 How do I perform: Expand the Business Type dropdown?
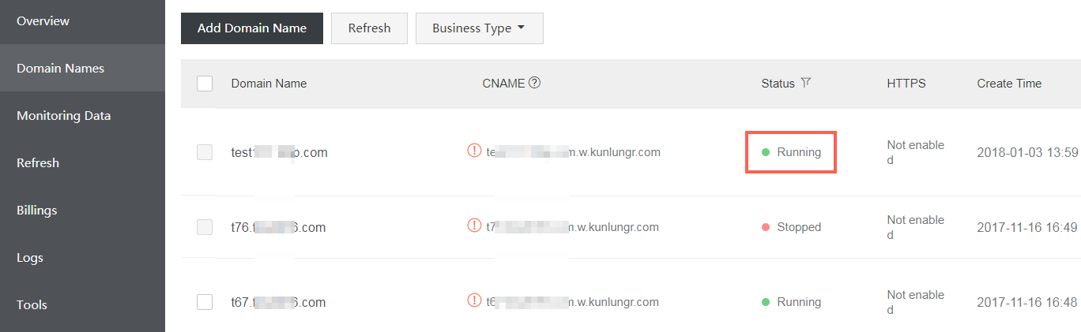point(480,28)
